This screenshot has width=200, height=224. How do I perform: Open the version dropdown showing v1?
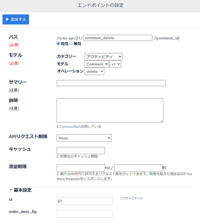pos(115,64)
